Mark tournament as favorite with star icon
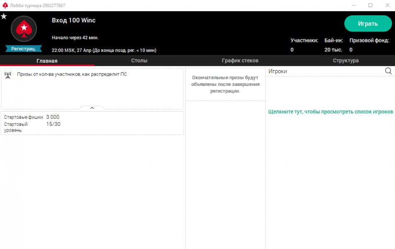 coord(4,17)
